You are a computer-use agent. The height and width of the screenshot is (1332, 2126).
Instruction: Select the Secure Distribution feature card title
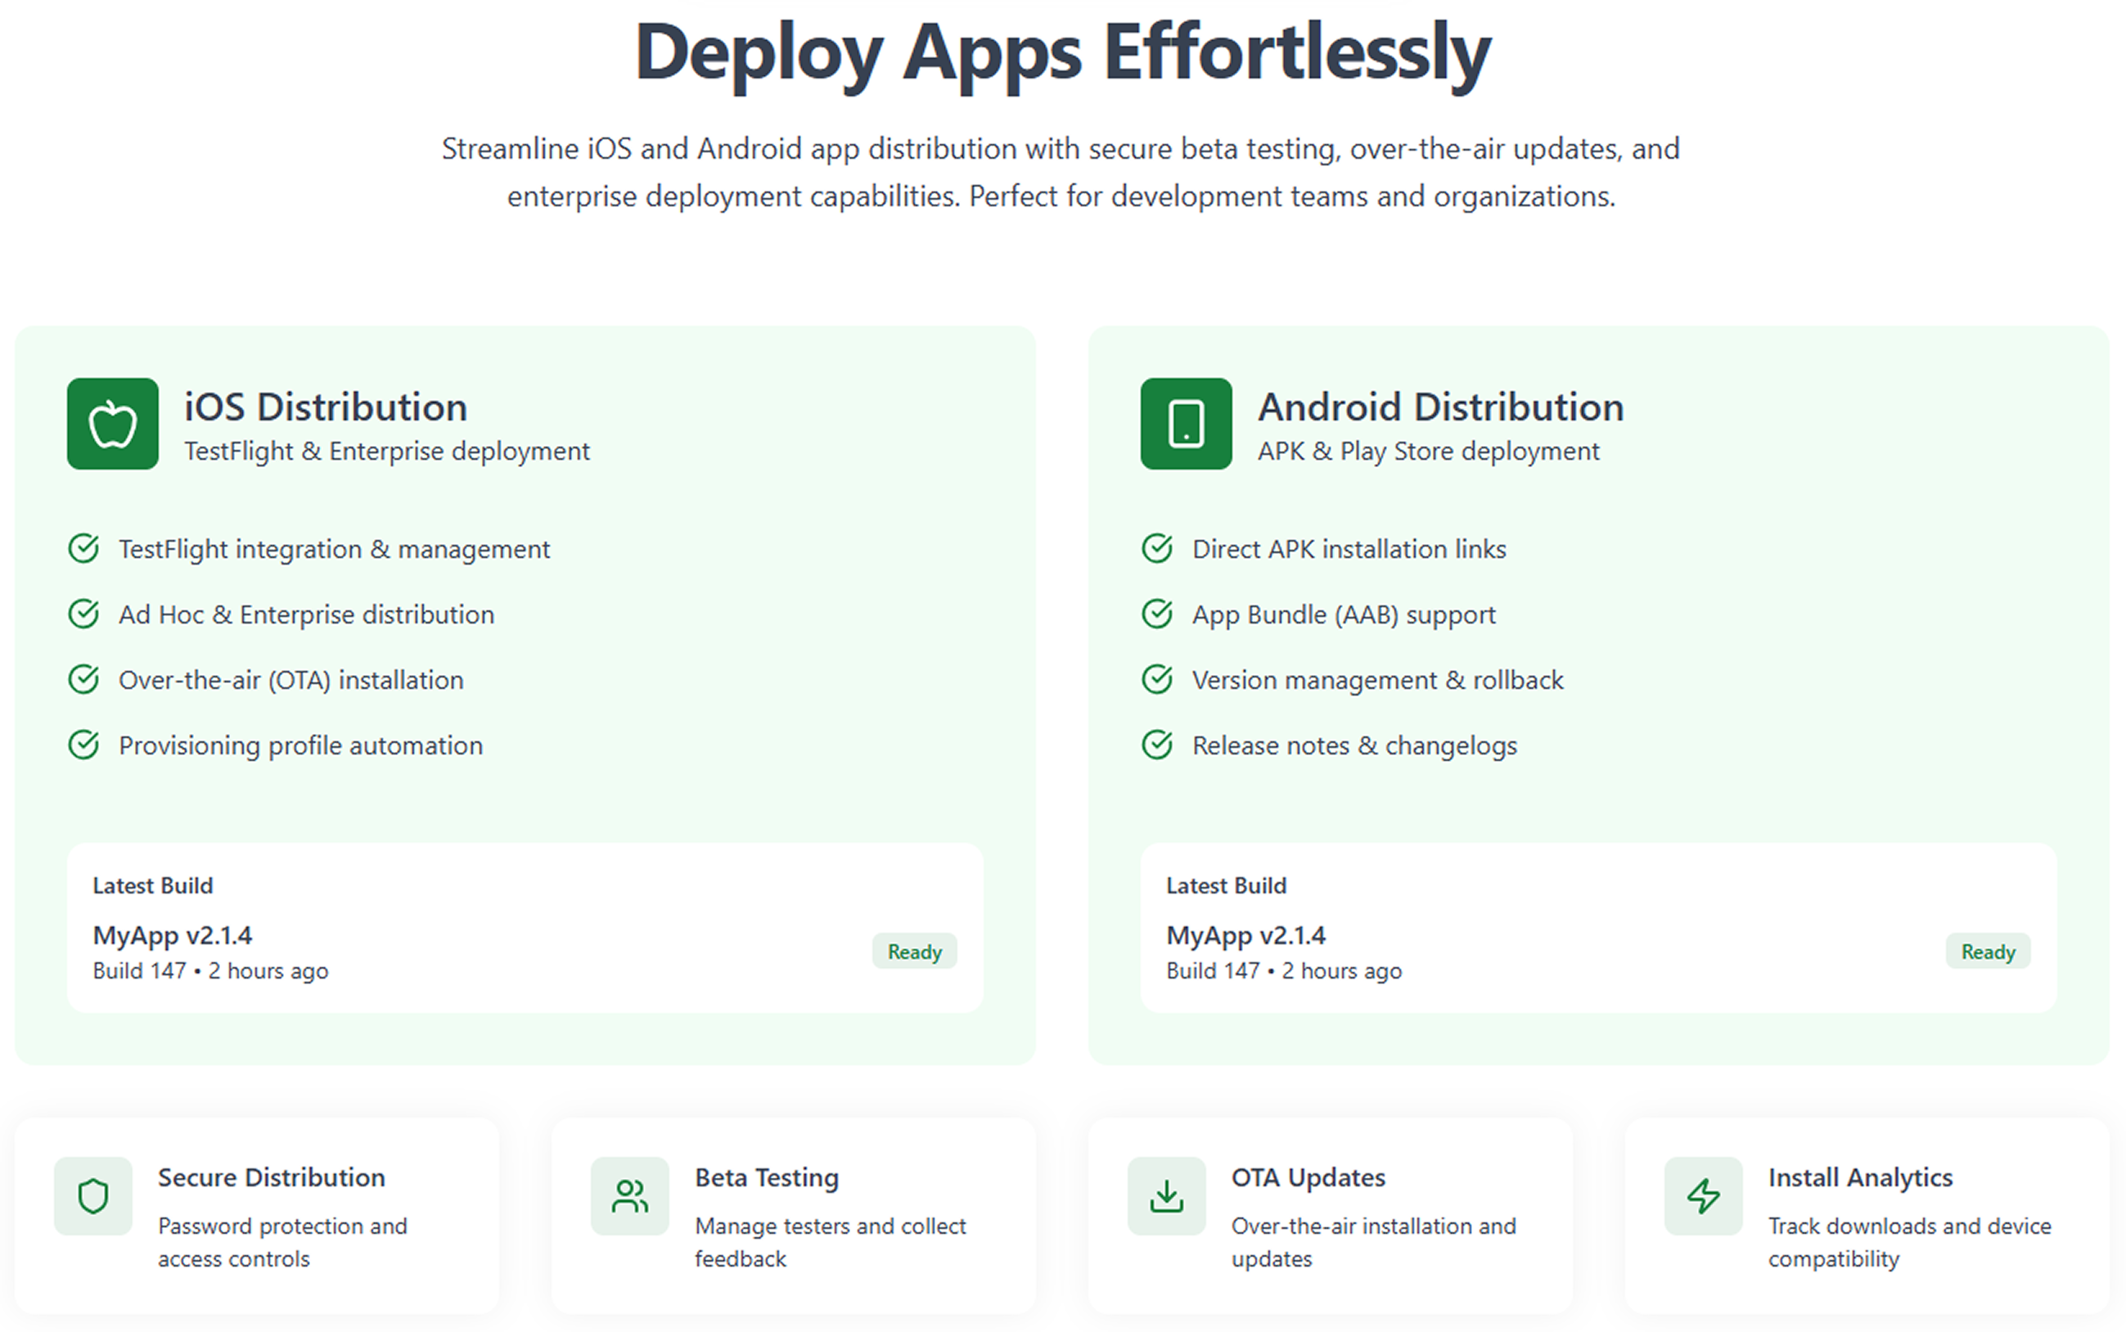point(272,1177)
